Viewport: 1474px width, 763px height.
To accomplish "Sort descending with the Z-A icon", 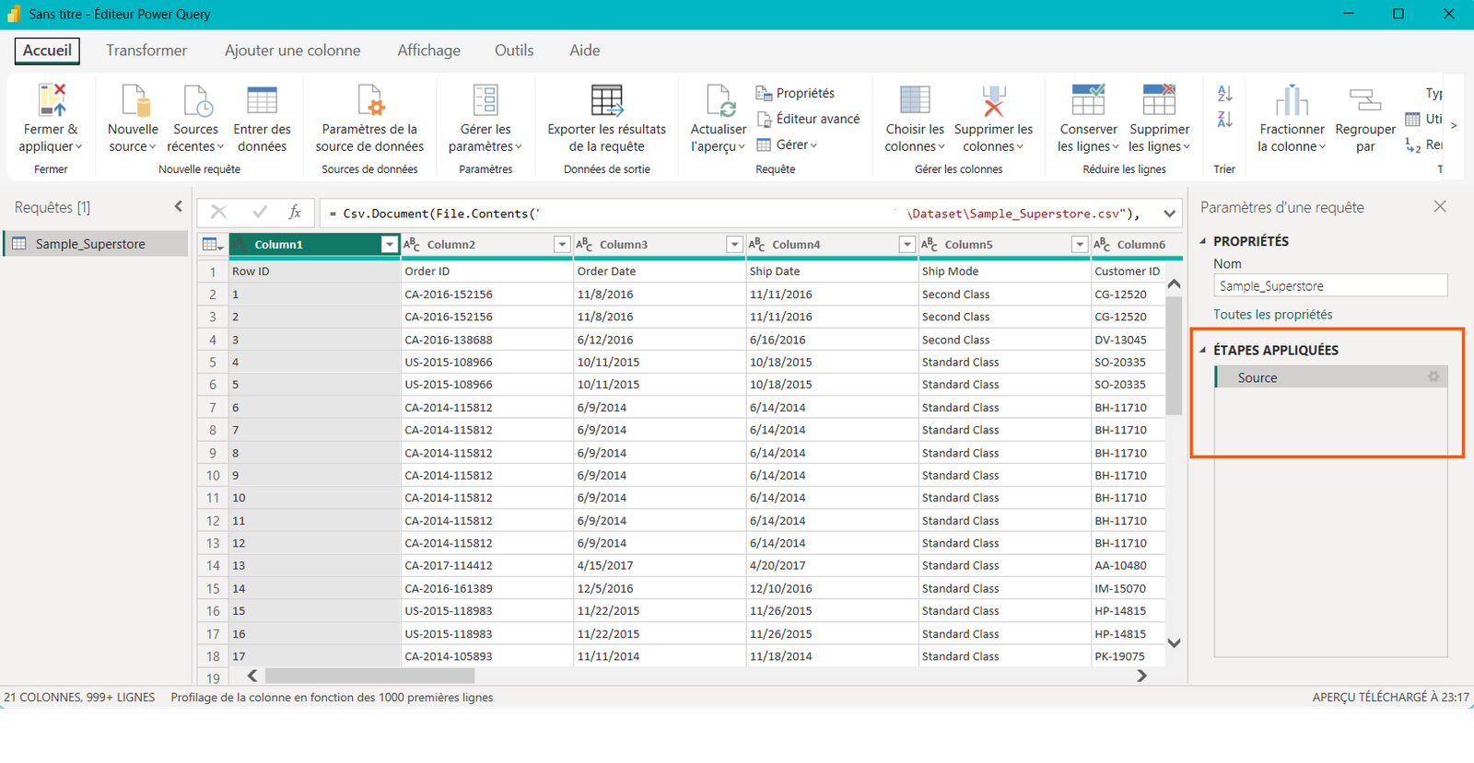I will 1224,119.
